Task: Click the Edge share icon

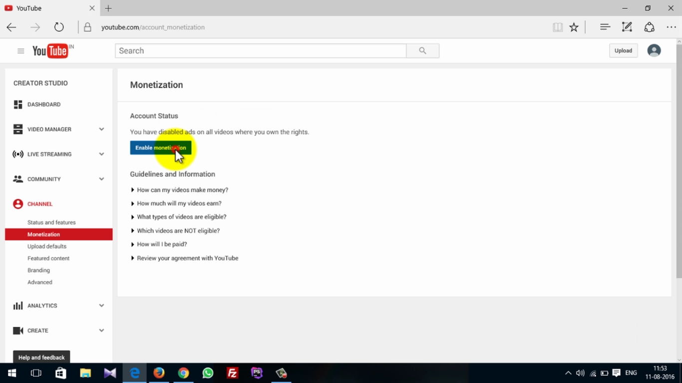Action: pyautogui.click(x=649, y=27)
